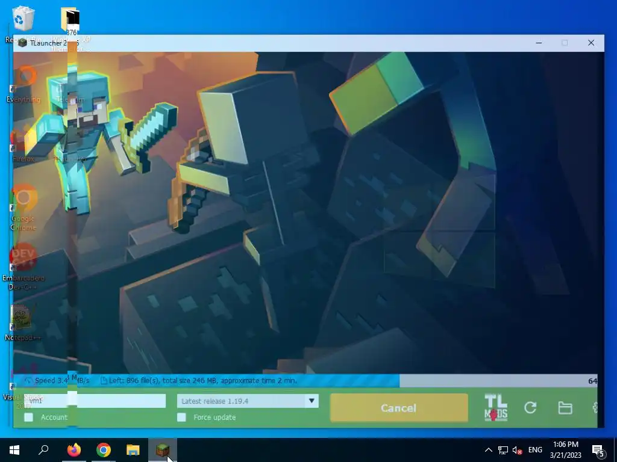Open Firefox from the taskbar

pyautogui.click(x=74, y=450)
